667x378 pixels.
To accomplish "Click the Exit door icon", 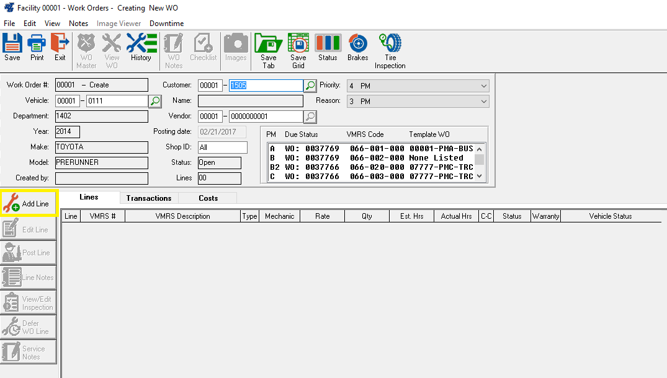I will [x=60, y=48].
